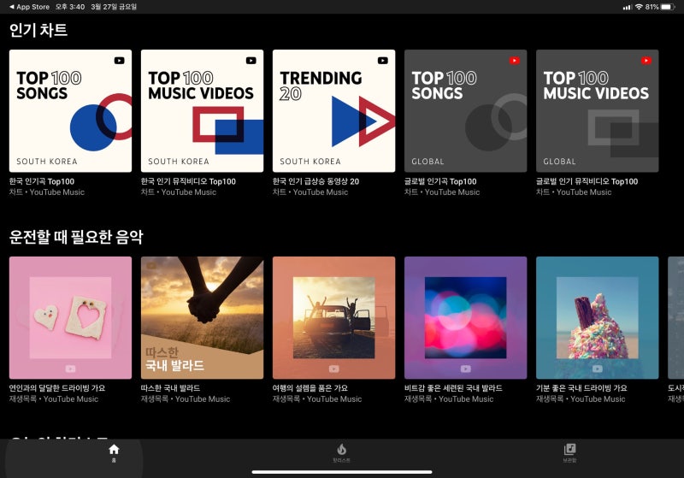Return to App Store via back link
684x478 pixels.
click(x=29, y=7)
